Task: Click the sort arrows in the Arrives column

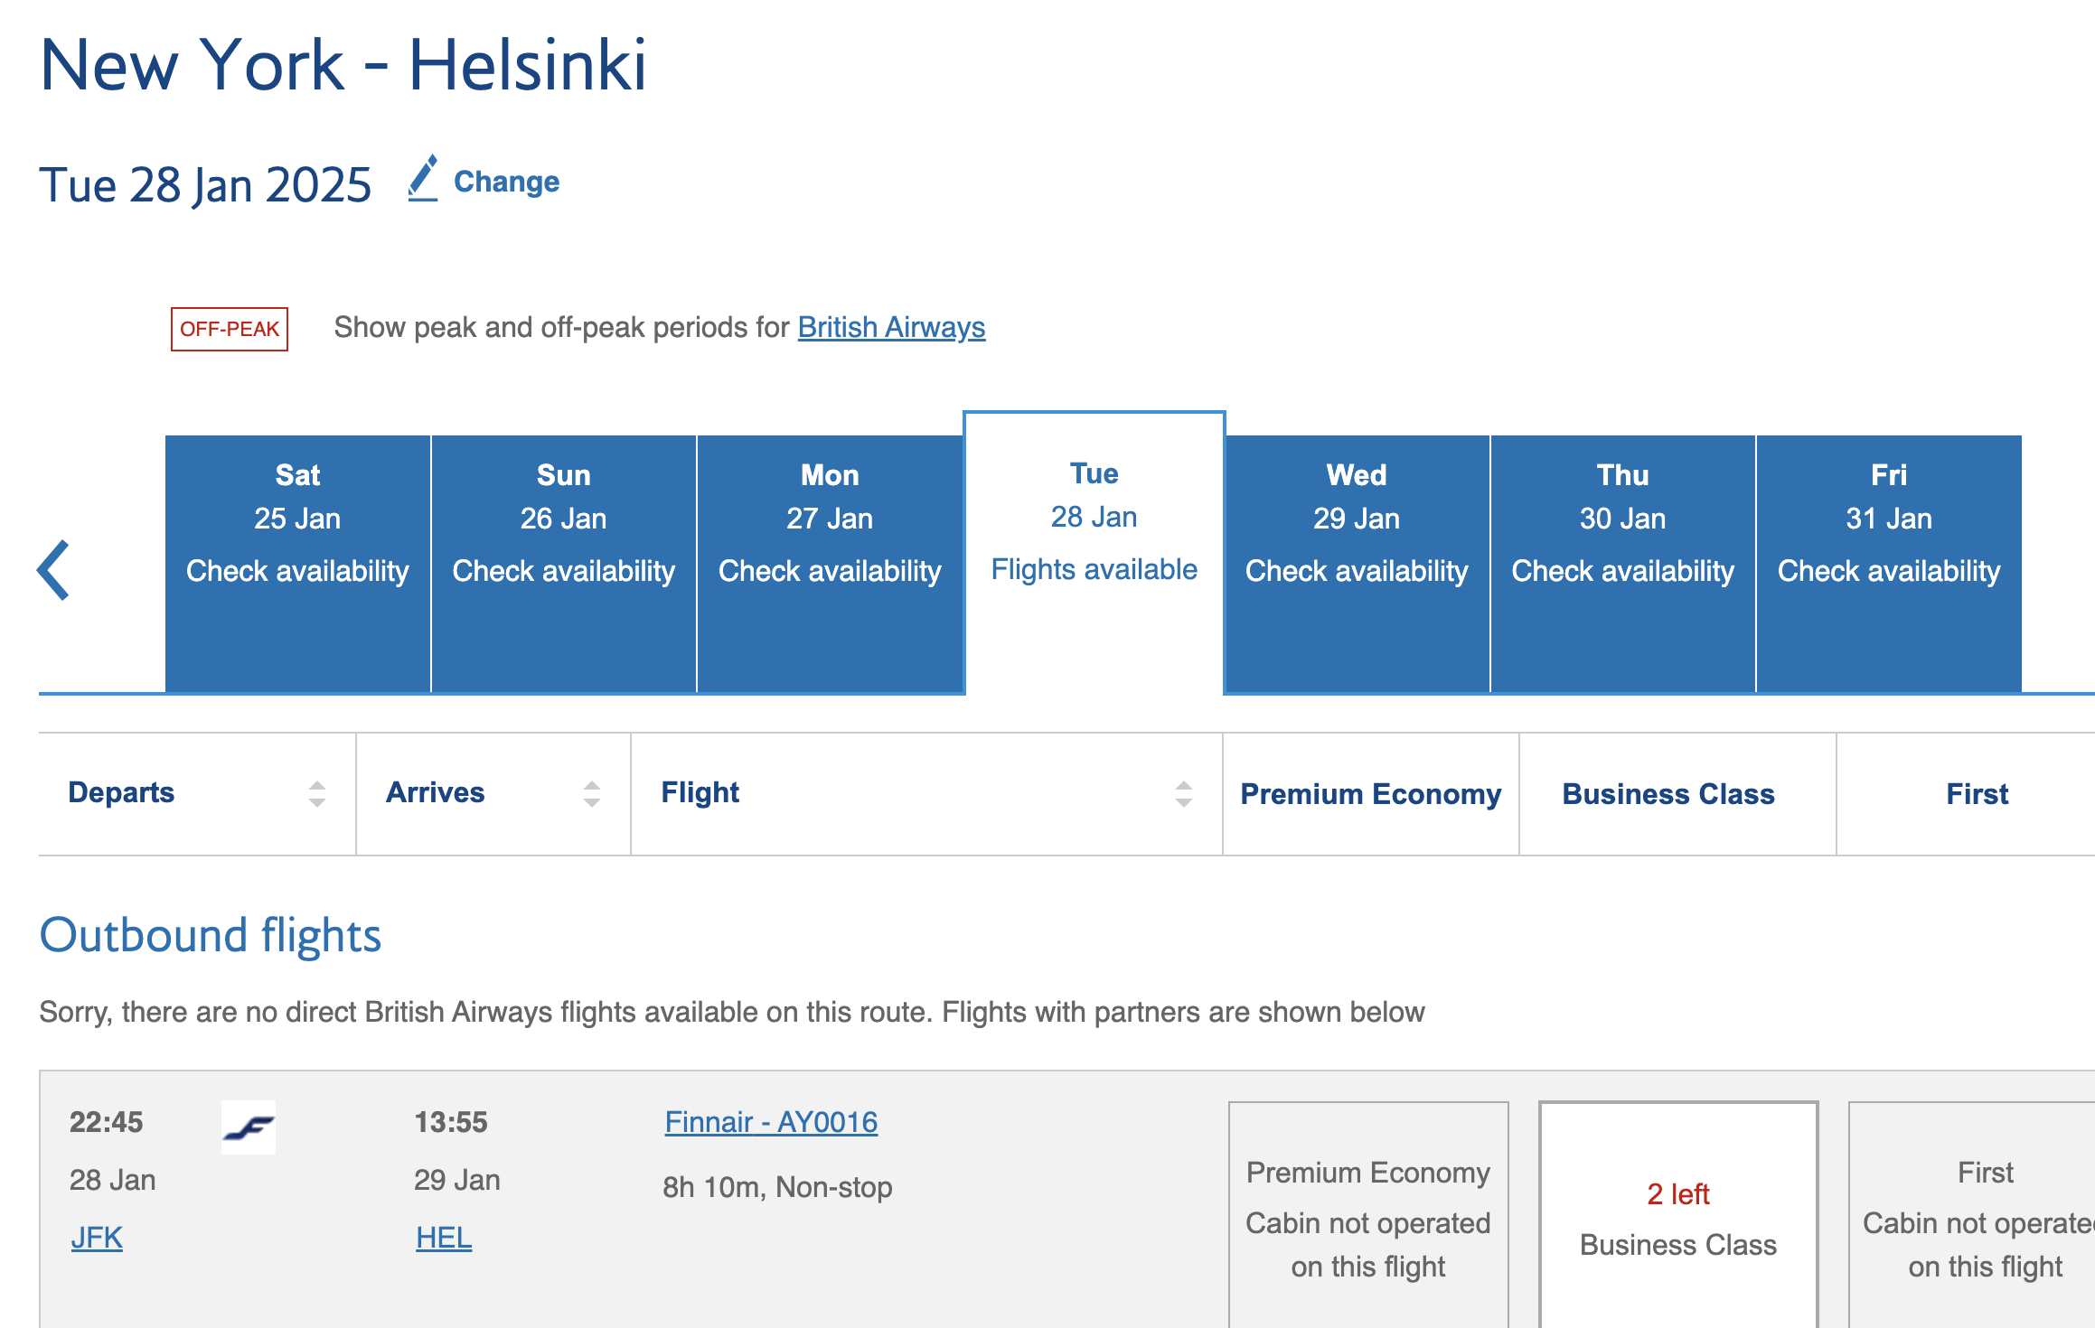Action: tap(590, 793)
